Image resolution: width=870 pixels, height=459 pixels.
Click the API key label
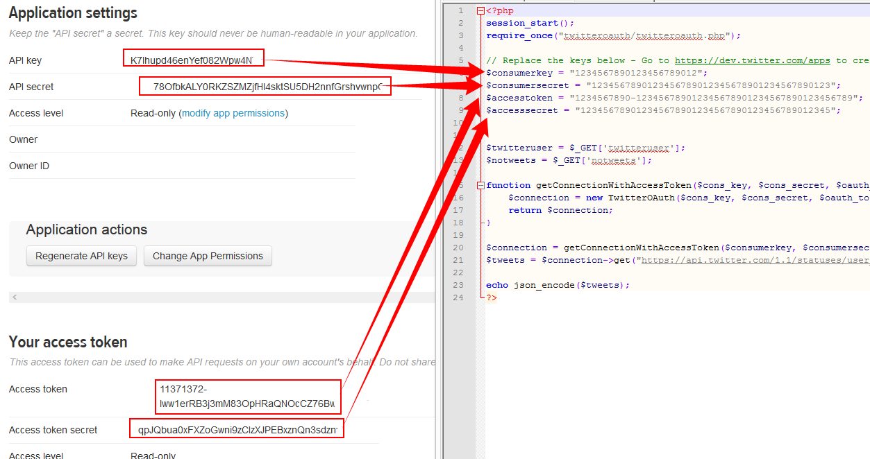pyautogui.click(x=25, y=60)
